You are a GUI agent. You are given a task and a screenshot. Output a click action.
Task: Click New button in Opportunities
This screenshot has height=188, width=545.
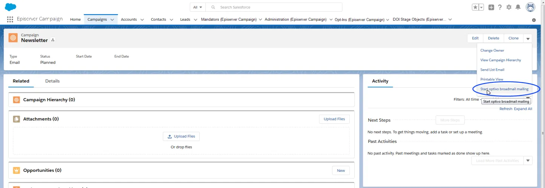click(341, 171)
